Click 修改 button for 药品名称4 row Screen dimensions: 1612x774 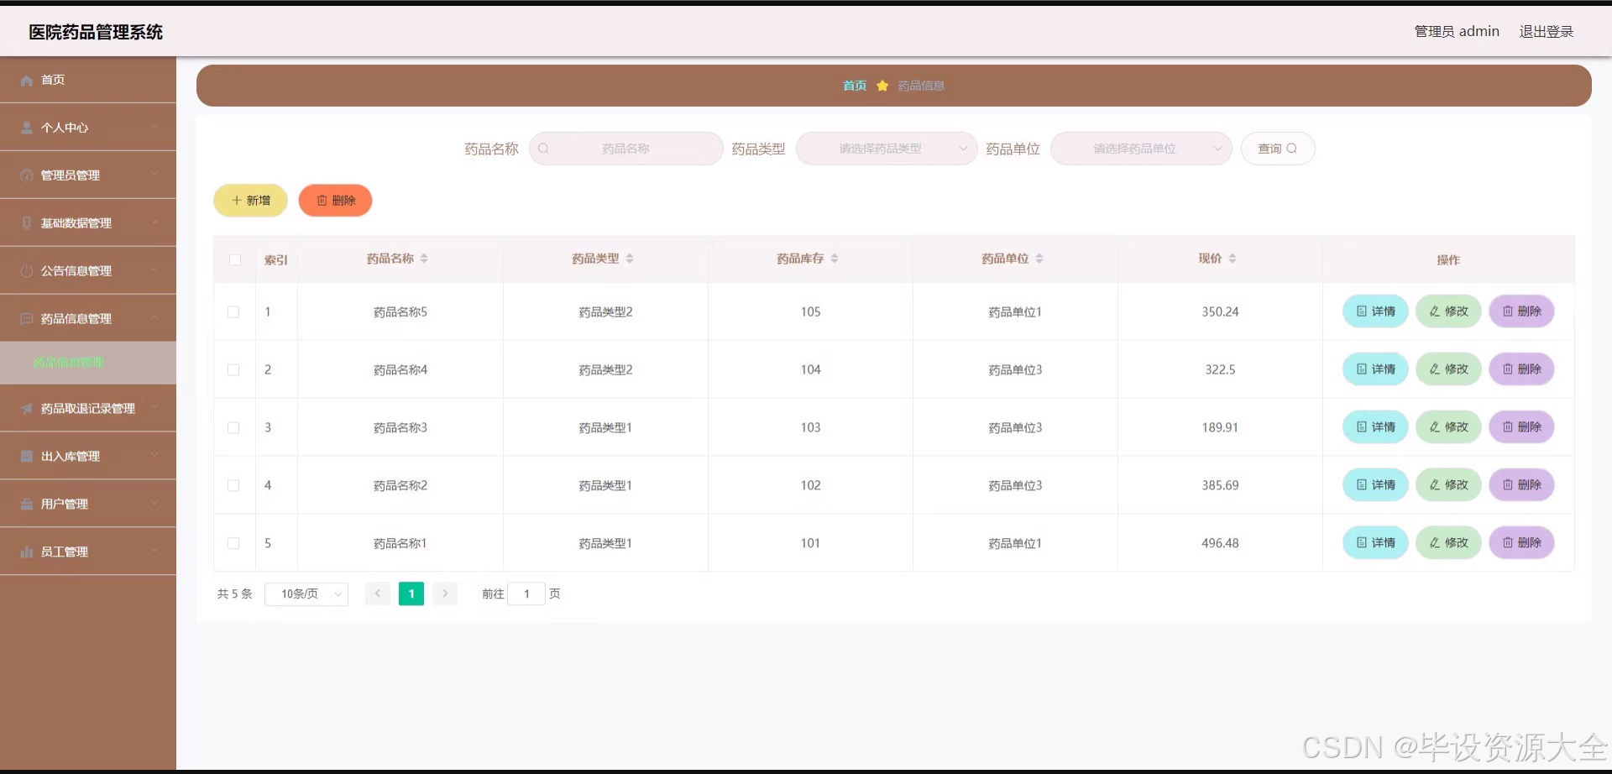[x=1448, y=369]
